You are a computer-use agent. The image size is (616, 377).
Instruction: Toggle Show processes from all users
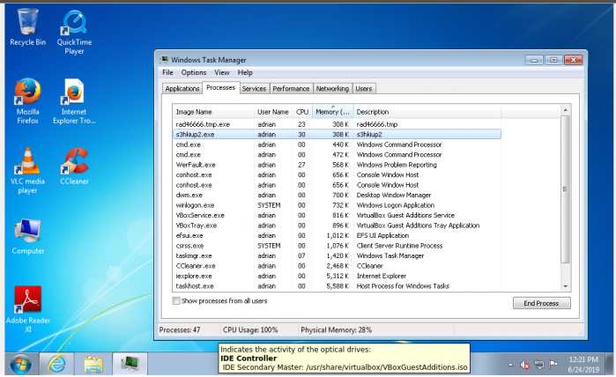click(176, 301)
